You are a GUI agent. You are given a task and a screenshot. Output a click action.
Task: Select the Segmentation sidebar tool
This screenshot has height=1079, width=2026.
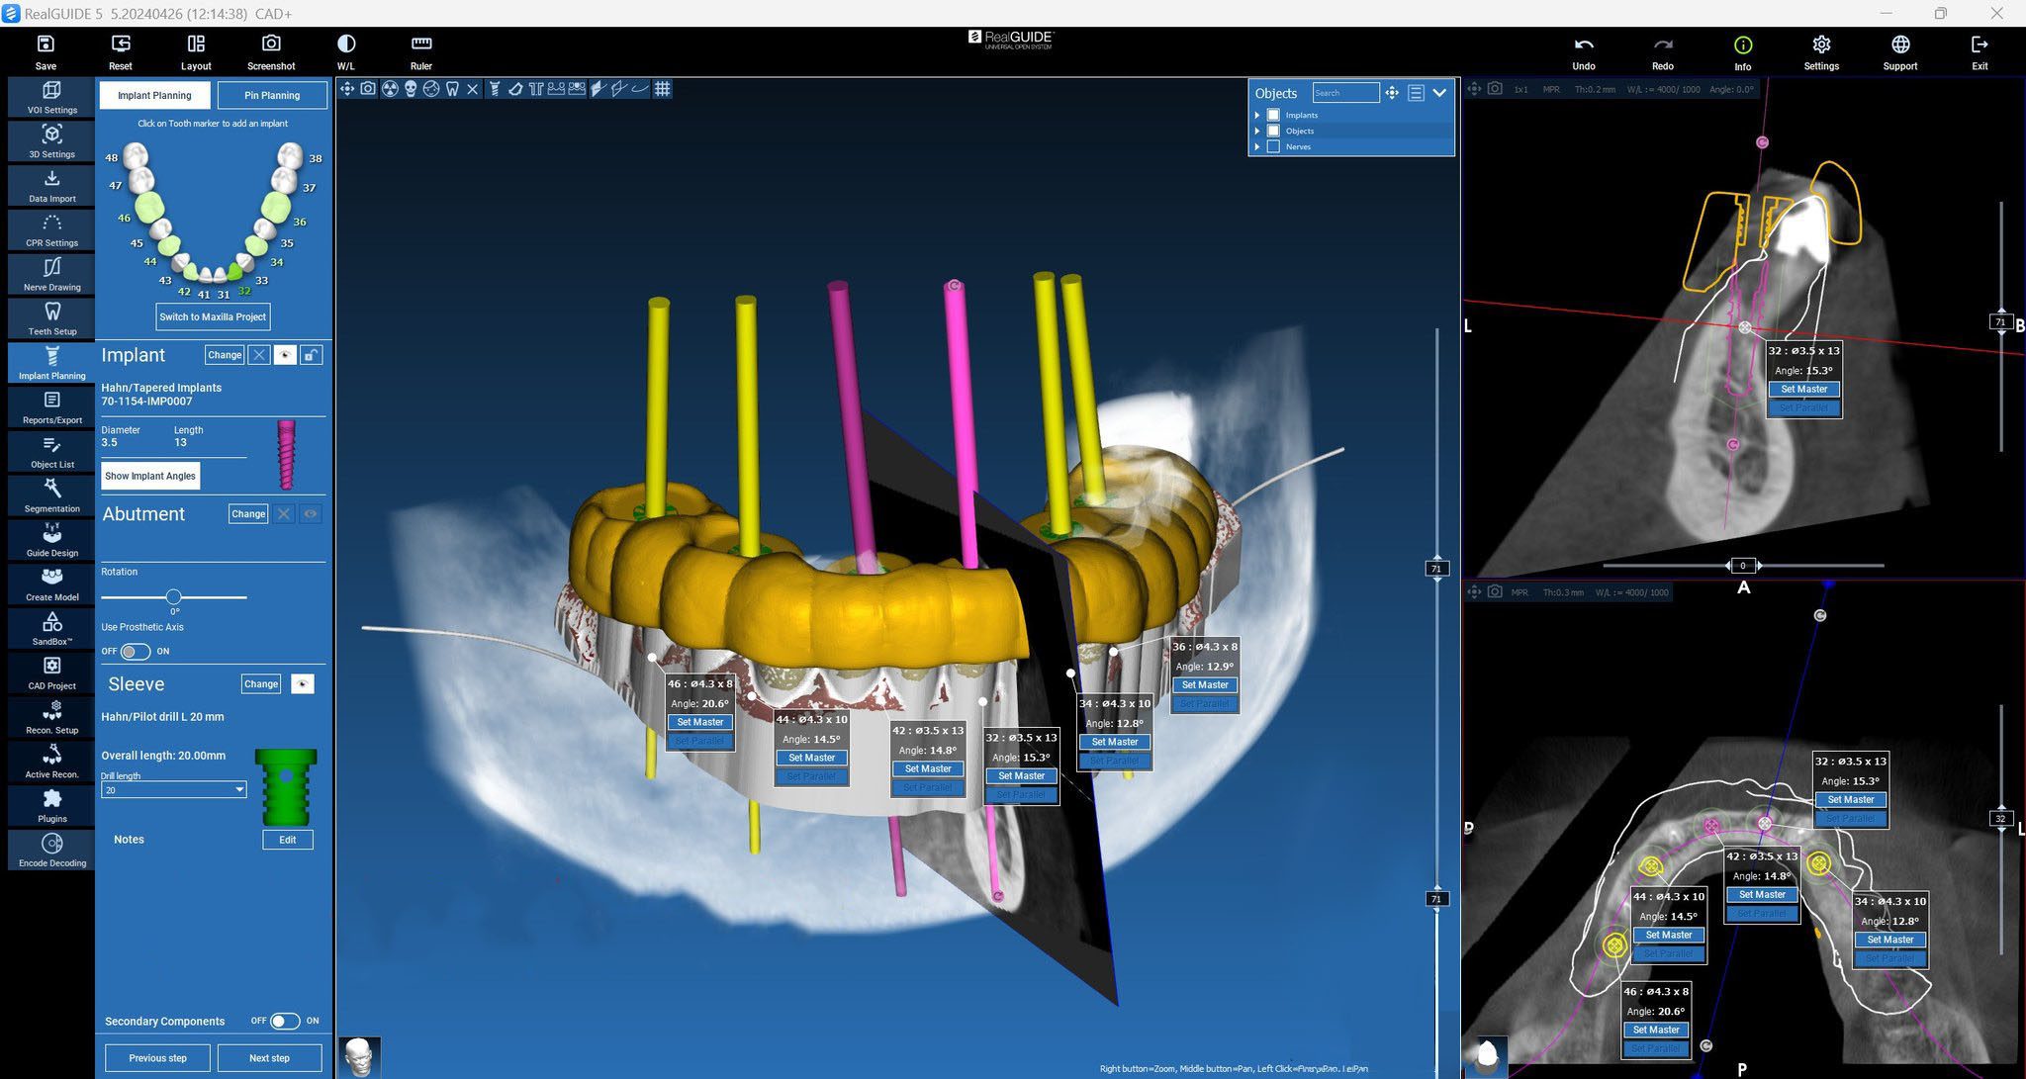coord(51,495)
